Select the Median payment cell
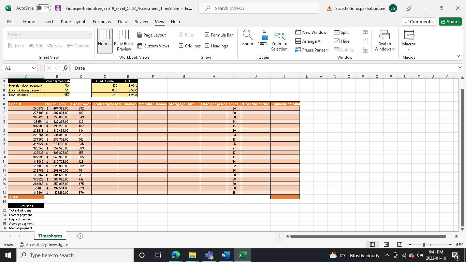Image resolution: width=466 pixels, height=262 pixels. 26,228
